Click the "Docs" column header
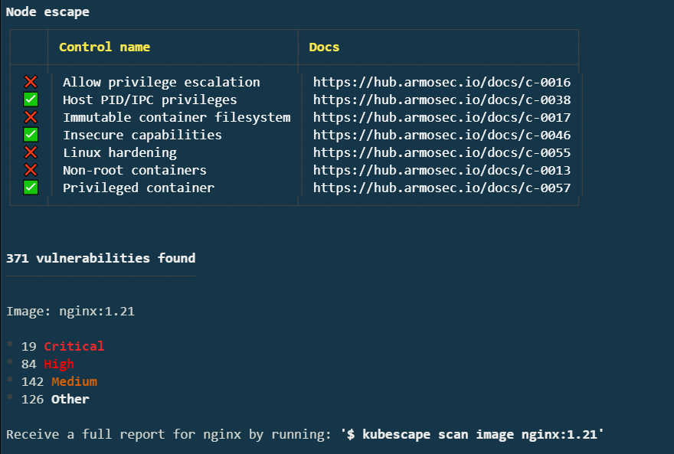This screenshot has height=454, width=674. click(324, 47)
